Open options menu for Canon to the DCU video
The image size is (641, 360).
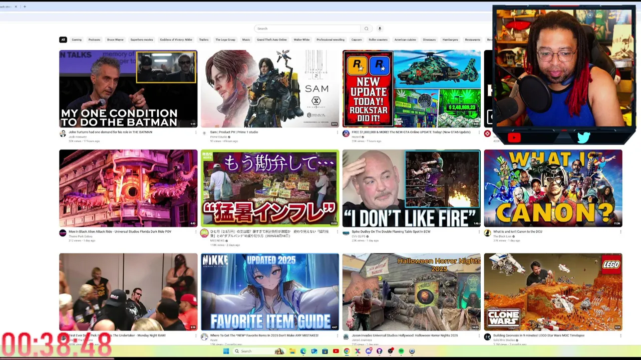pos(620,232)
